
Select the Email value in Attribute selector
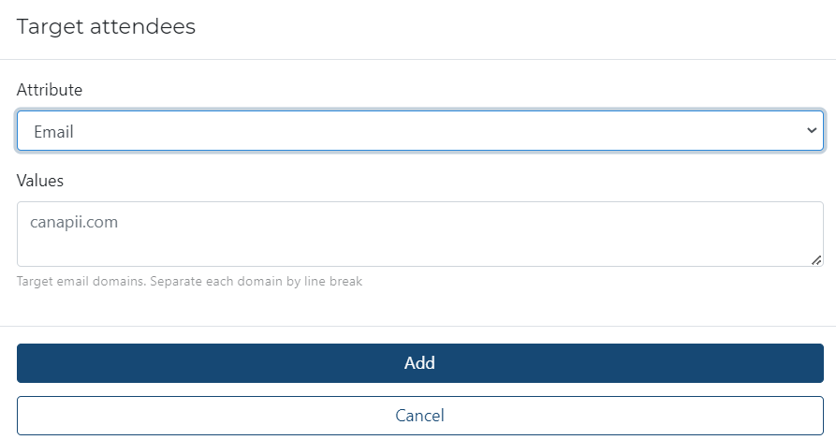click(x=54, y=132)
